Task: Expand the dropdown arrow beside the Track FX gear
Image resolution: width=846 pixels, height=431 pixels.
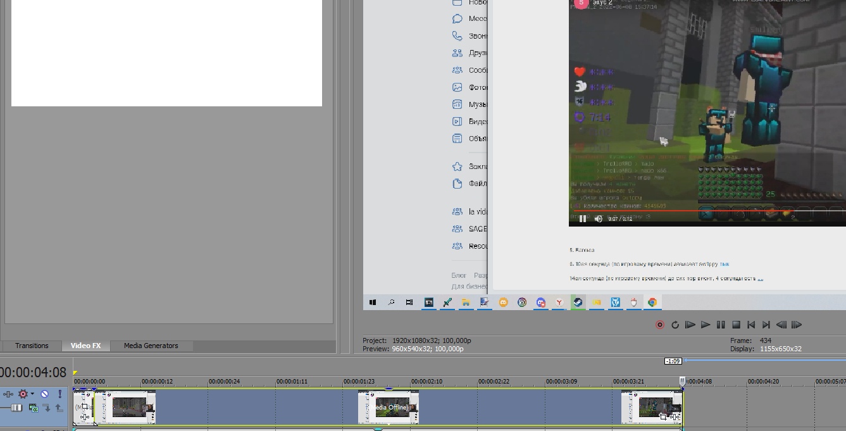Action: pyautogui.click(x=32, y=394)
